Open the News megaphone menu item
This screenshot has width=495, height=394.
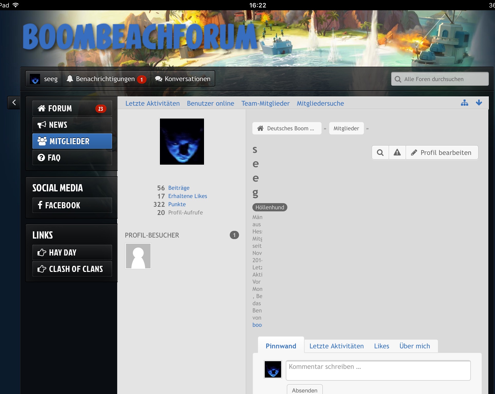coord(72,125)
